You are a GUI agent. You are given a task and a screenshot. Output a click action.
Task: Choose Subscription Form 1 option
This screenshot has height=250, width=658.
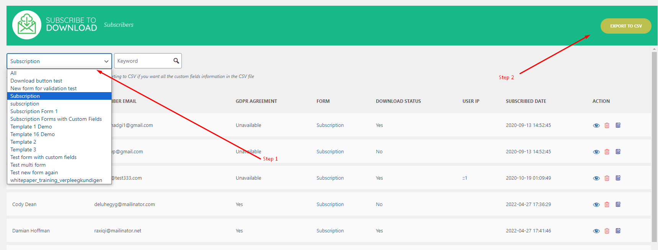point(59,111)
